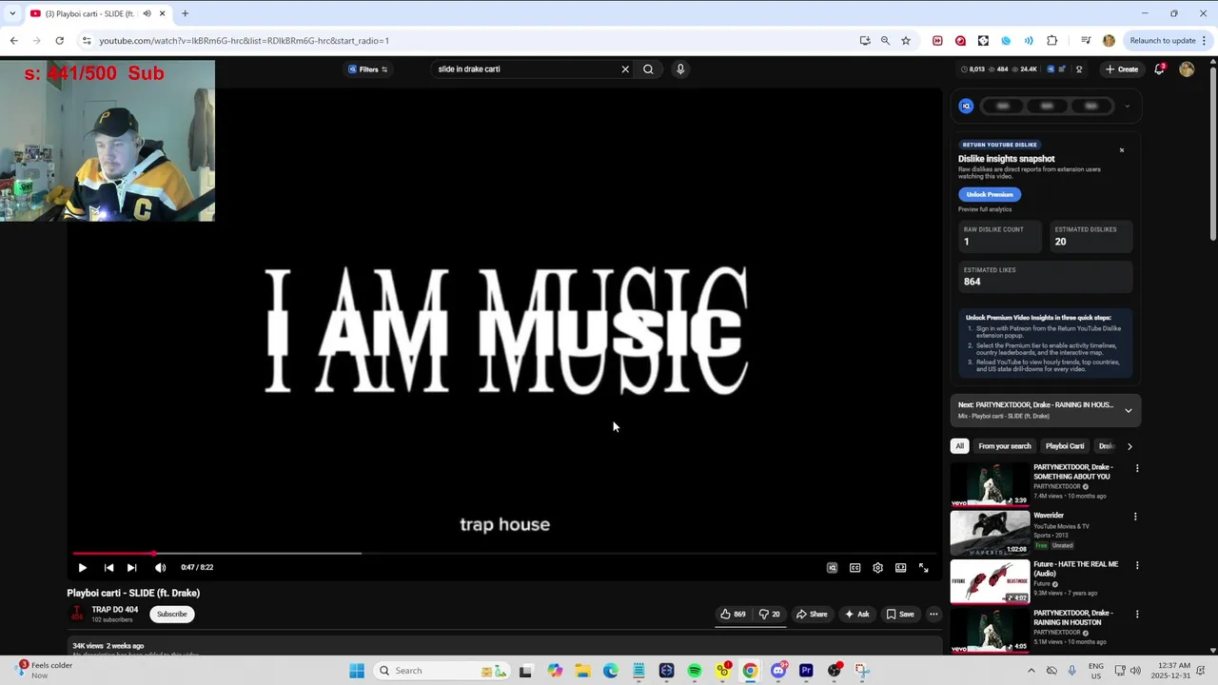Select the Playboi Carti chip

pyautogui.click(x=1065, y=446)
